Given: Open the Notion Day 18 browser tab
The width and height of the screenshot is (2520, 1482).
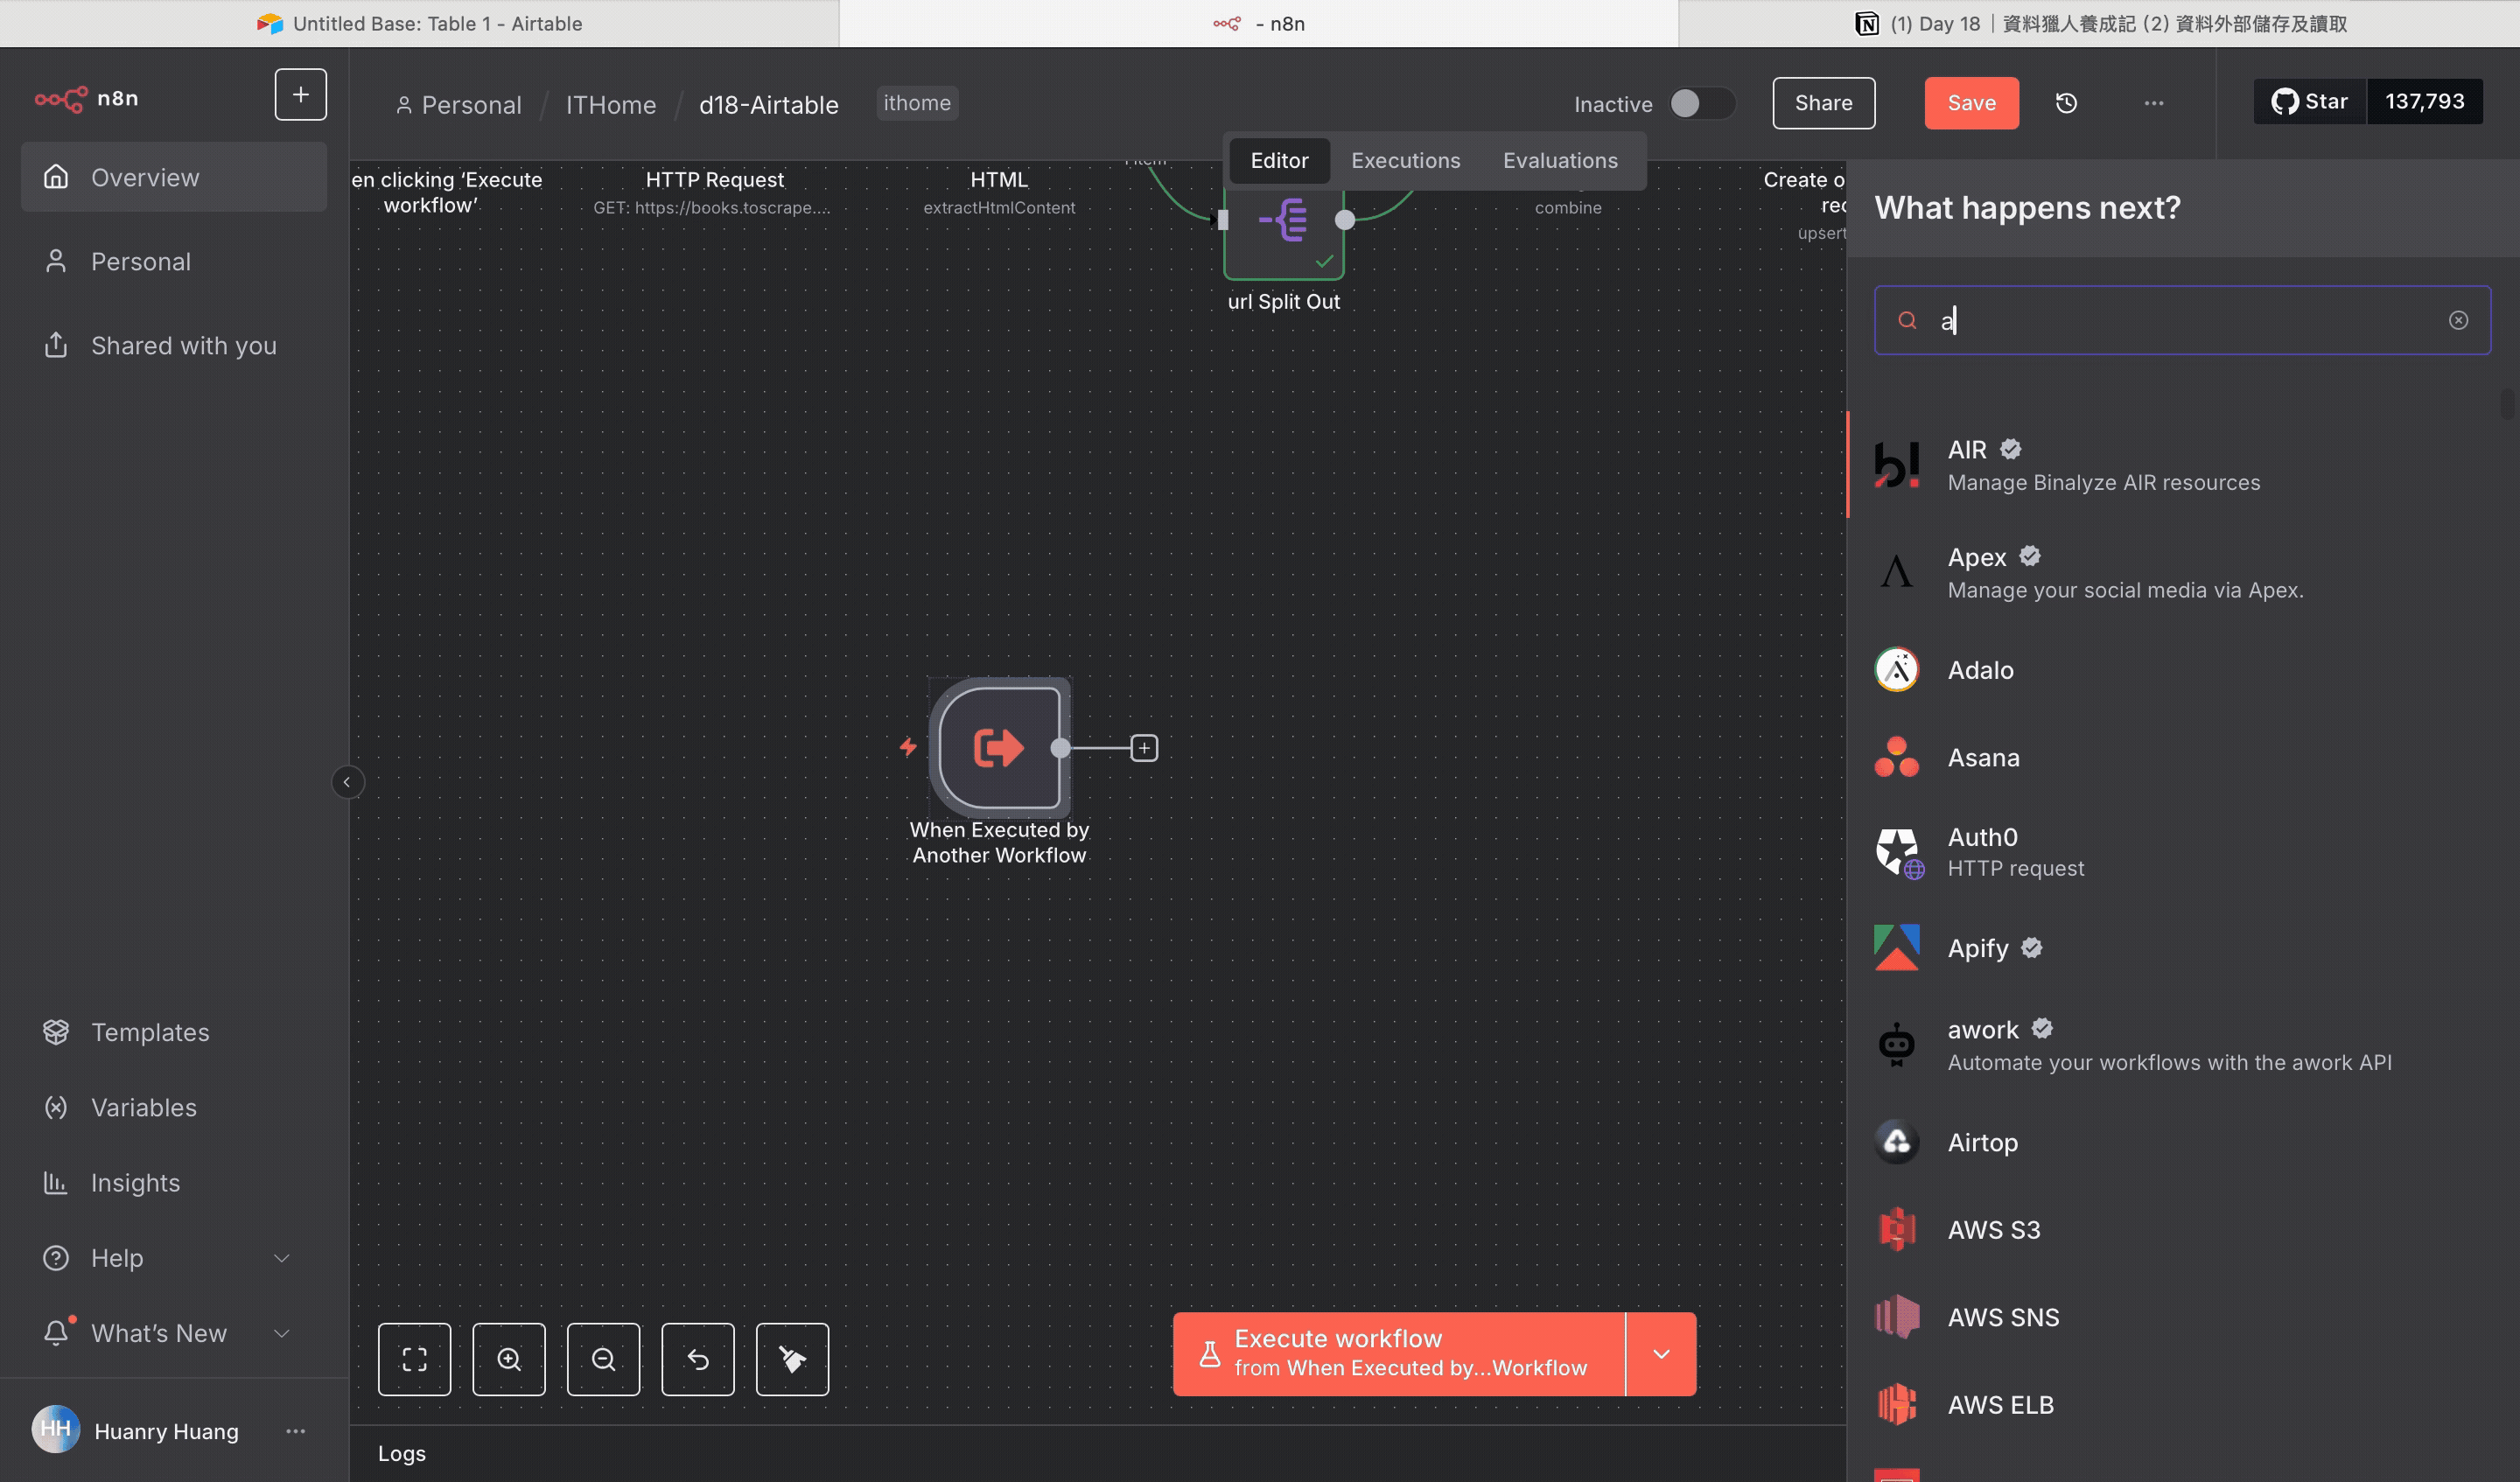Looking at the screenshot, I should click(x=2099, y=23).
